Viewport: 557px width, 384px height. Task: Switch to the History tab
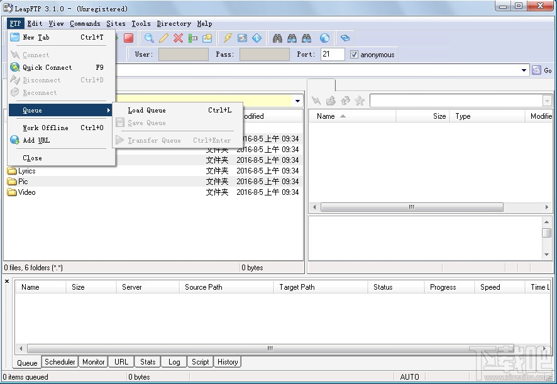227,361
